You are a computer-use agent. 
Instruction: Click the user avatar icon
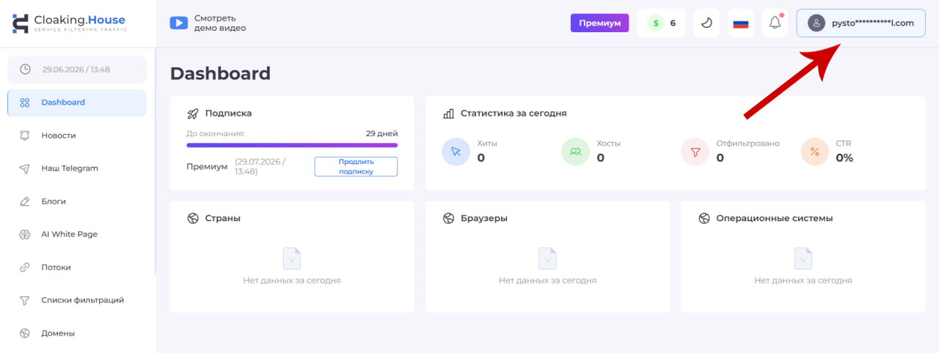coord(816,23)
